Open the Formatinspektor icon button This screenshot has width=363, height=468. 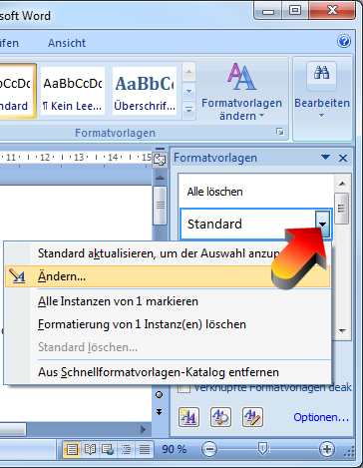[x=220, y=417]
